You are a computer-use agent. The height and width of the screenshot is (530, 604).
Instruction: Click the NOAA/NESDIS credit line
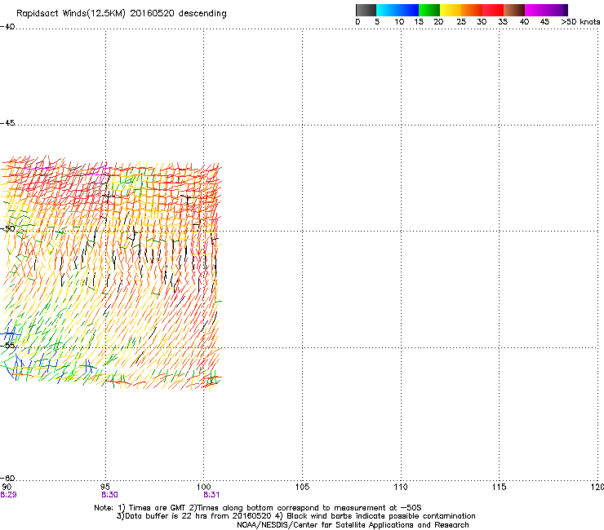[x=353, y=525]
